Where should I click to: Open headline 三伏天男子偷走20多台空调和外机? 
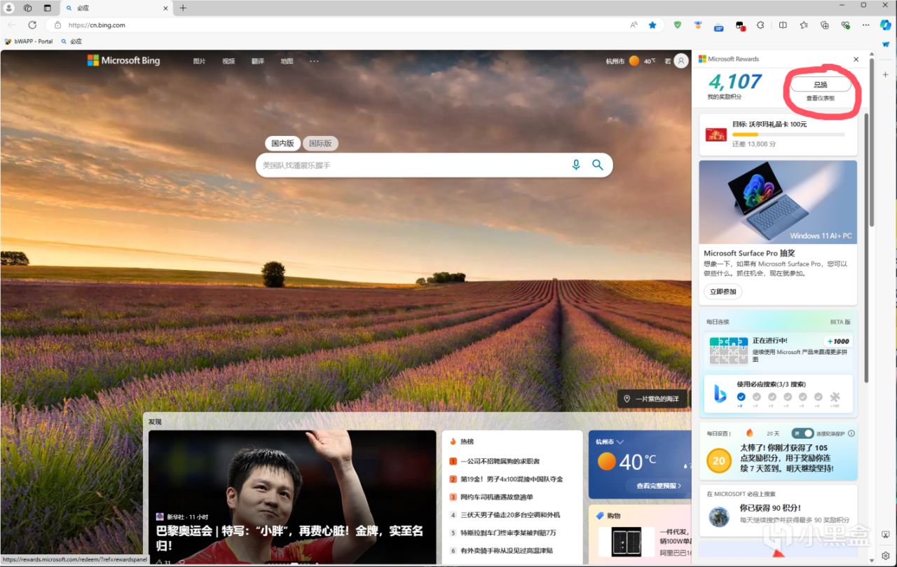510,515
